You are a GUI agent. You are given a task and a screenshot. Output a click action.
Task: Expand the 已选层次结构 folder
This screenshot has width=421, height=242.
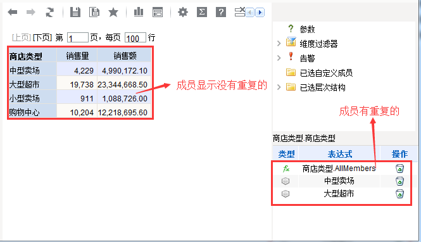click(x=279, y=87)
